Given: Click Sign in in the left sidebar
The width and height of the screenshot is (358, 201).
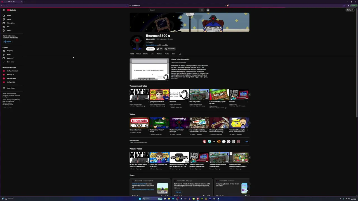Looking at the screenshot, I should tap(8, 42).
